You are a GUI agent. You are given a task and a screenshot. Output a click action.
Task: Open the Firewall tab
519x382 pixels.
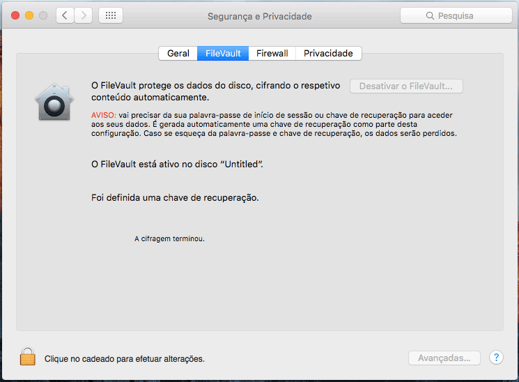[272, 54]
